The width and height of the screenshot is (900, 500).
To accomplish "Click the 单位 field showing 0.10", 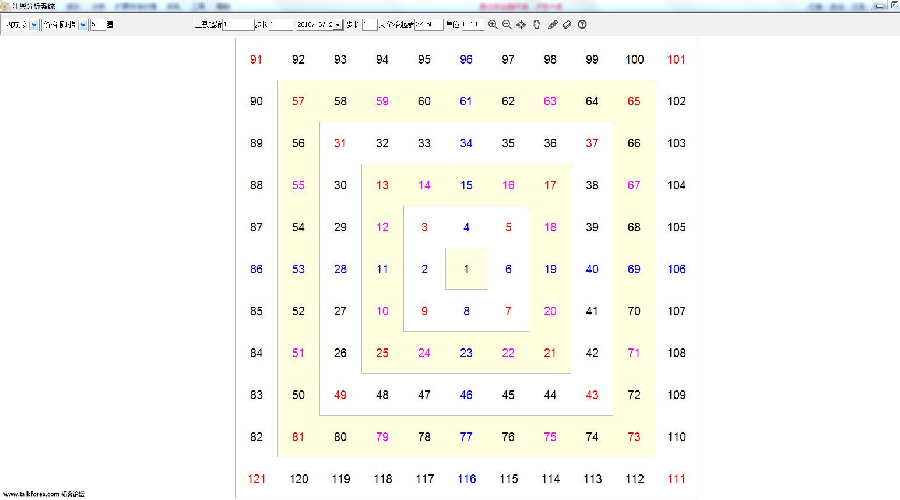I will click(x=473, y=25).
